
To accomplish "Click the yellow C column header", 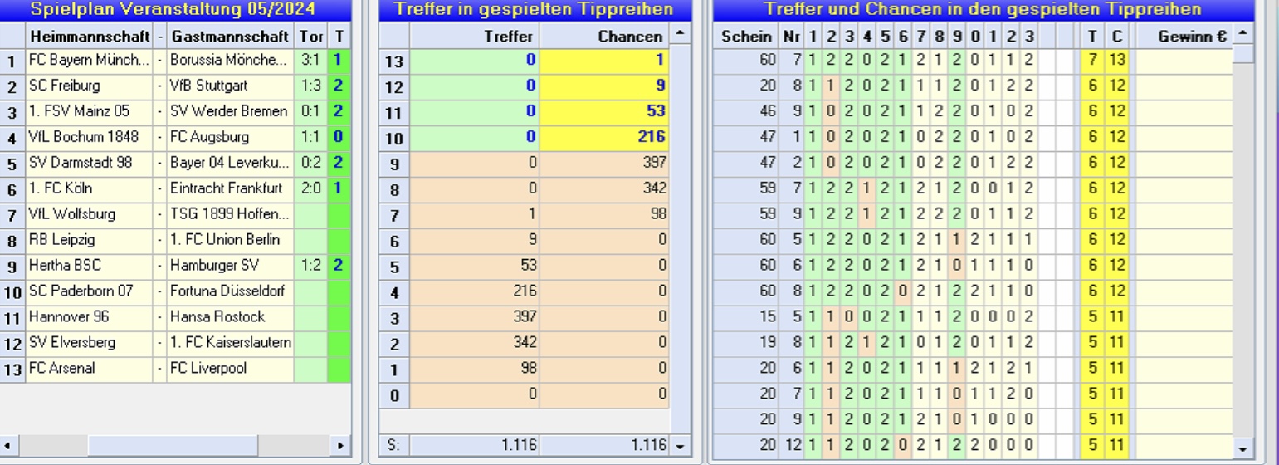I will click(x=1117, y=36).
